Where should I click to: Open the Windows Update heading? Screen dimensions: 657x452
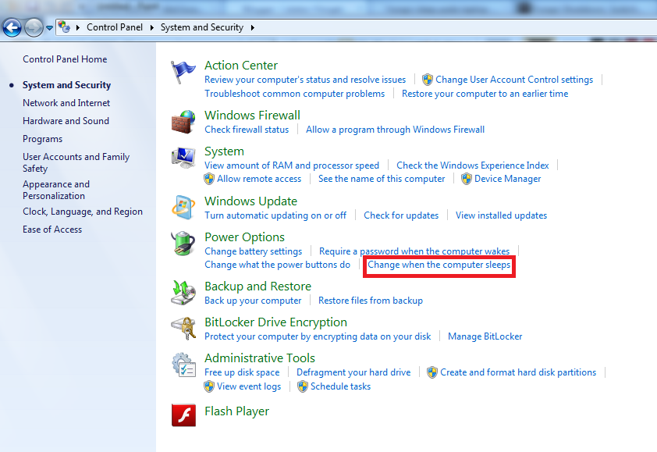click(250, 201)
